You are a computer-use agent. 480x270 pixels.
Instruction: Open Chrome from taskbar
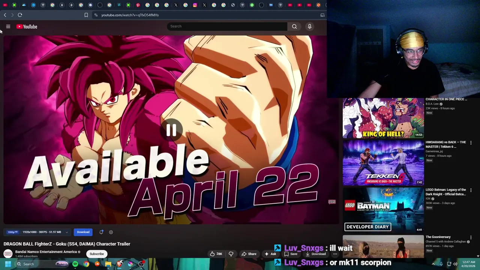coord(86,264)
